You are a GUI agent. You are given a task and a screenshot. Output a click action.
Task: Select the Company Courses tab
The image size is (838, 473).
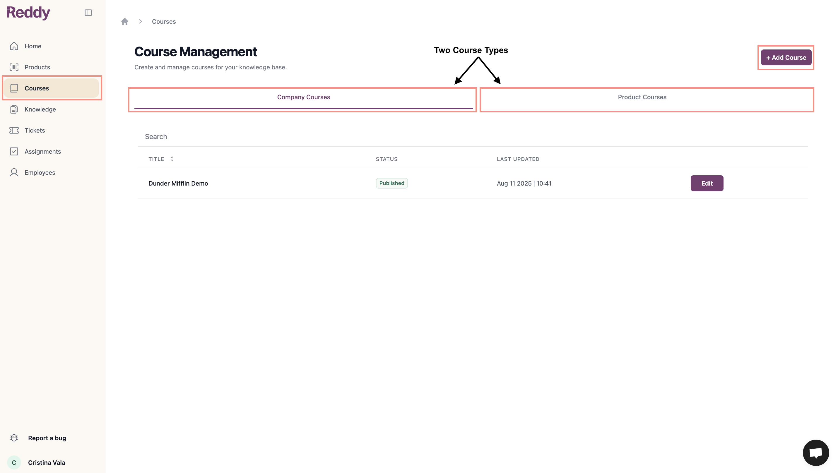pyautogui.click(x=303, y=97)
